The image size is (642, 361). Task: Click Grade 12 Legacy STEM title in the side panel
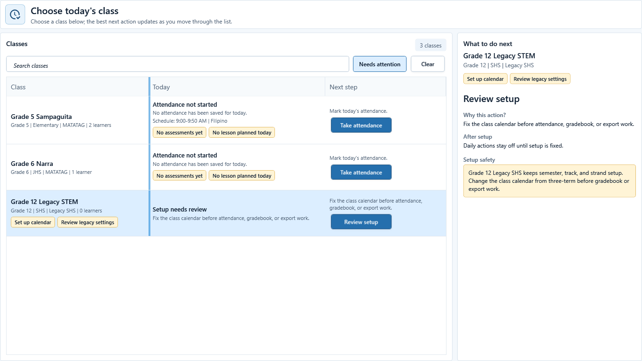[499, 56]
